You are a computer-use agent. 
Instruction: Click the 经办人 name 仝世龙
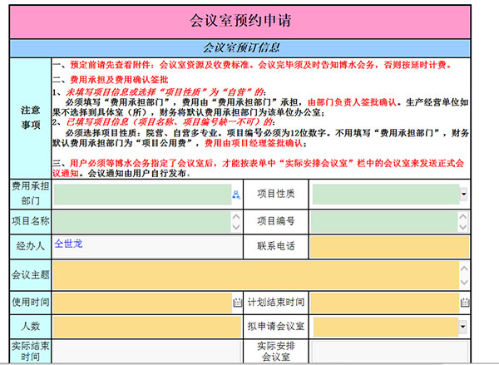(68, 244)
